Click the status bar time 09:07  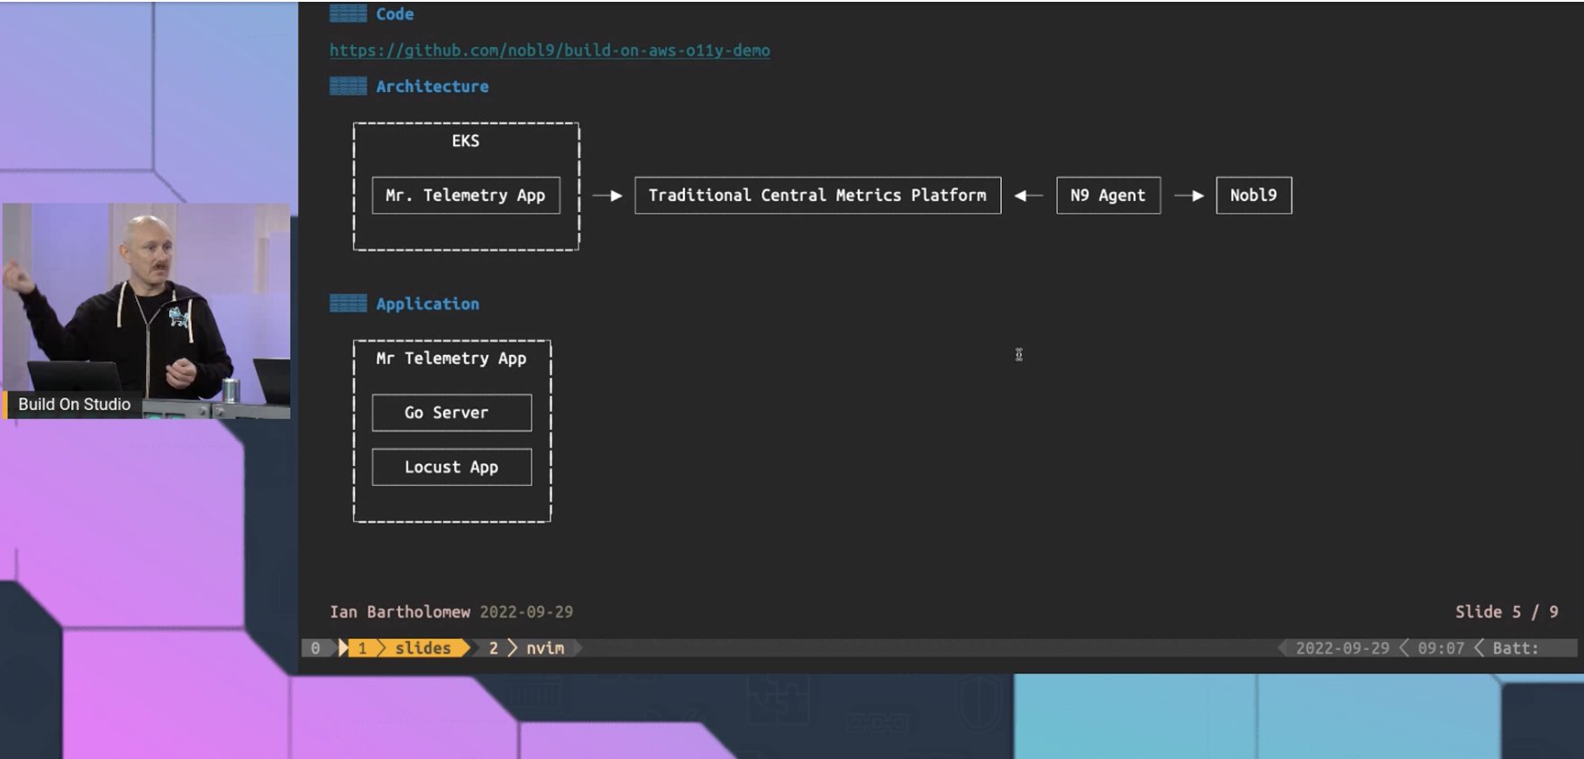pos(1442,648)
